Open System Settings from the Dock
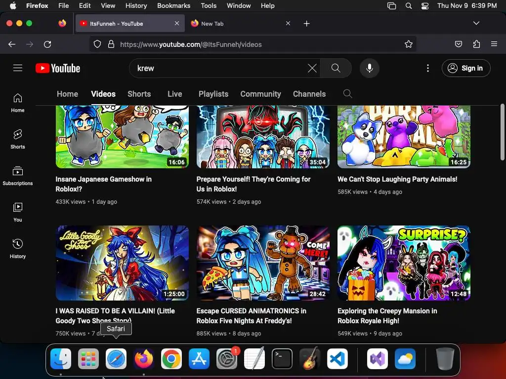Screen dimensions: 506x379 tap(226, 359)
